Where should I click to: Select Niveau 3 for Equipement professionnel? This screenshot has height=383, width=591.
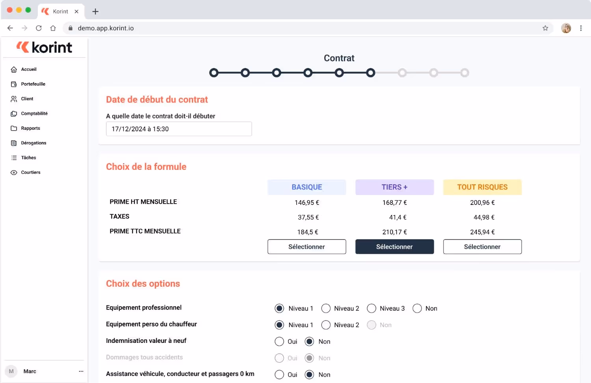pos(372,308)
